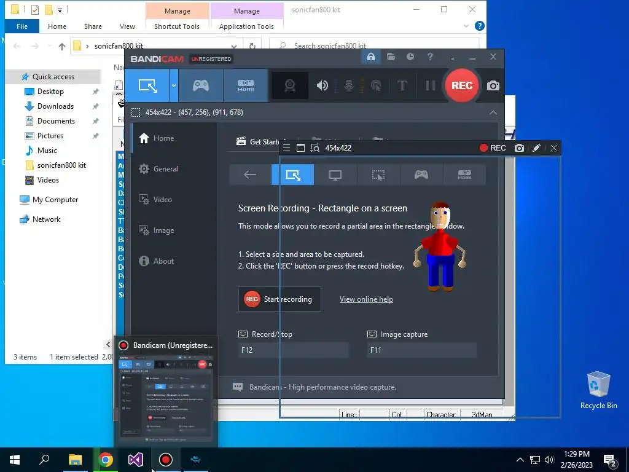The image size is (629, 472).
Task: Select Quick access in navigation pane
Action: [53, 77]
